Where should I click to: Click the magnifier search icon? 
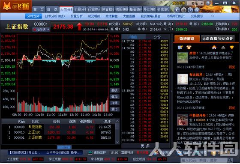point(230,160)
